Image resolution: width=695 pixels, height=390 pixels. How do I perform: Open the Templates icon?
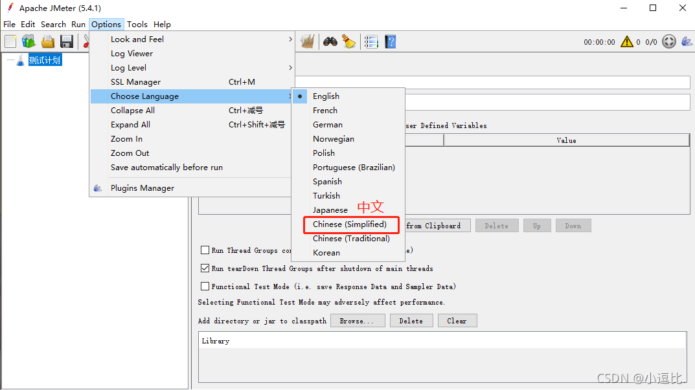[28, 41]
